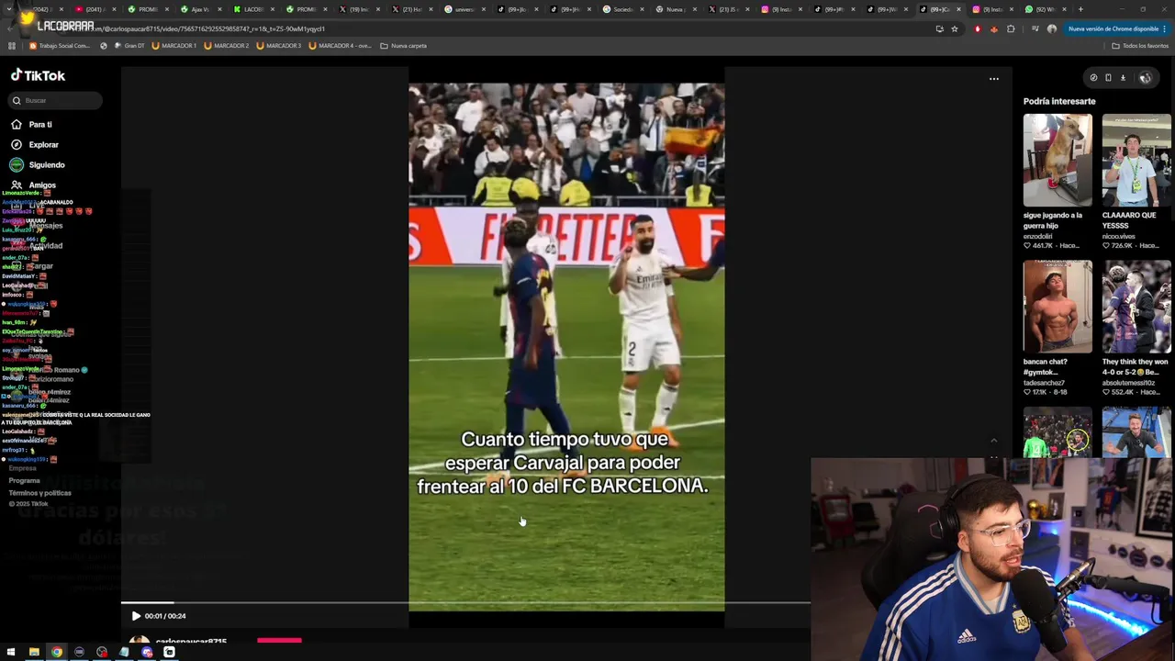Open 'sigue jugando a la guerra hijo' video thumbnail
Screen dimensions: 1175x661
[x=1057, y=160]
